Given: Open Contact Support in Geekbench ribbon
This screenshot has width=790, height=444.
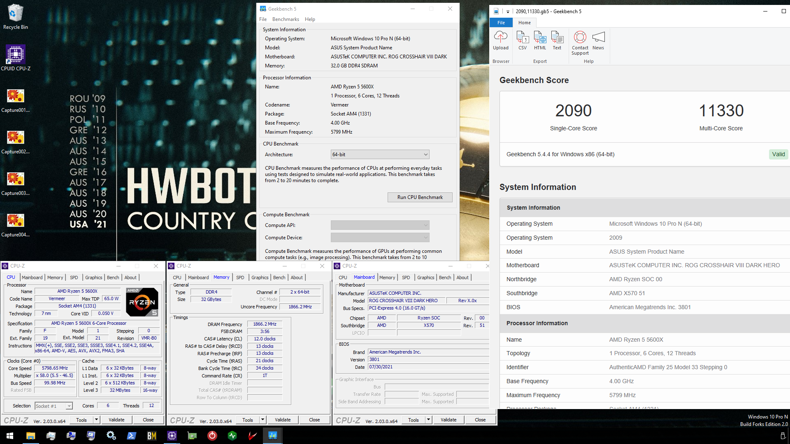Looking at the screenshot, I should pyautogui.click(x=580, y=43).
